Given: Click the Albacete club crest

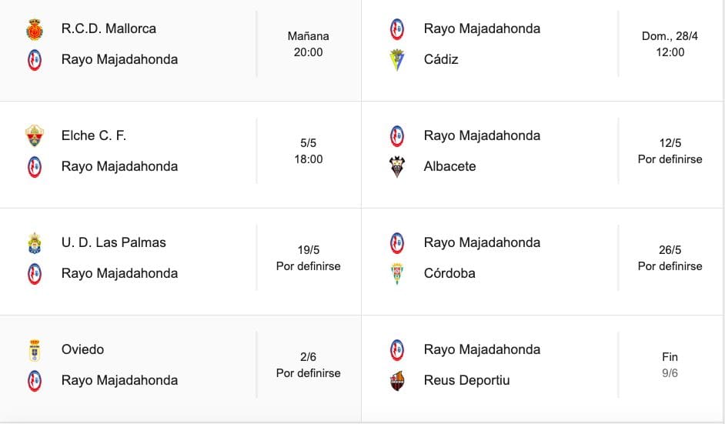Looking at the screenshot, I should [396, 167].
